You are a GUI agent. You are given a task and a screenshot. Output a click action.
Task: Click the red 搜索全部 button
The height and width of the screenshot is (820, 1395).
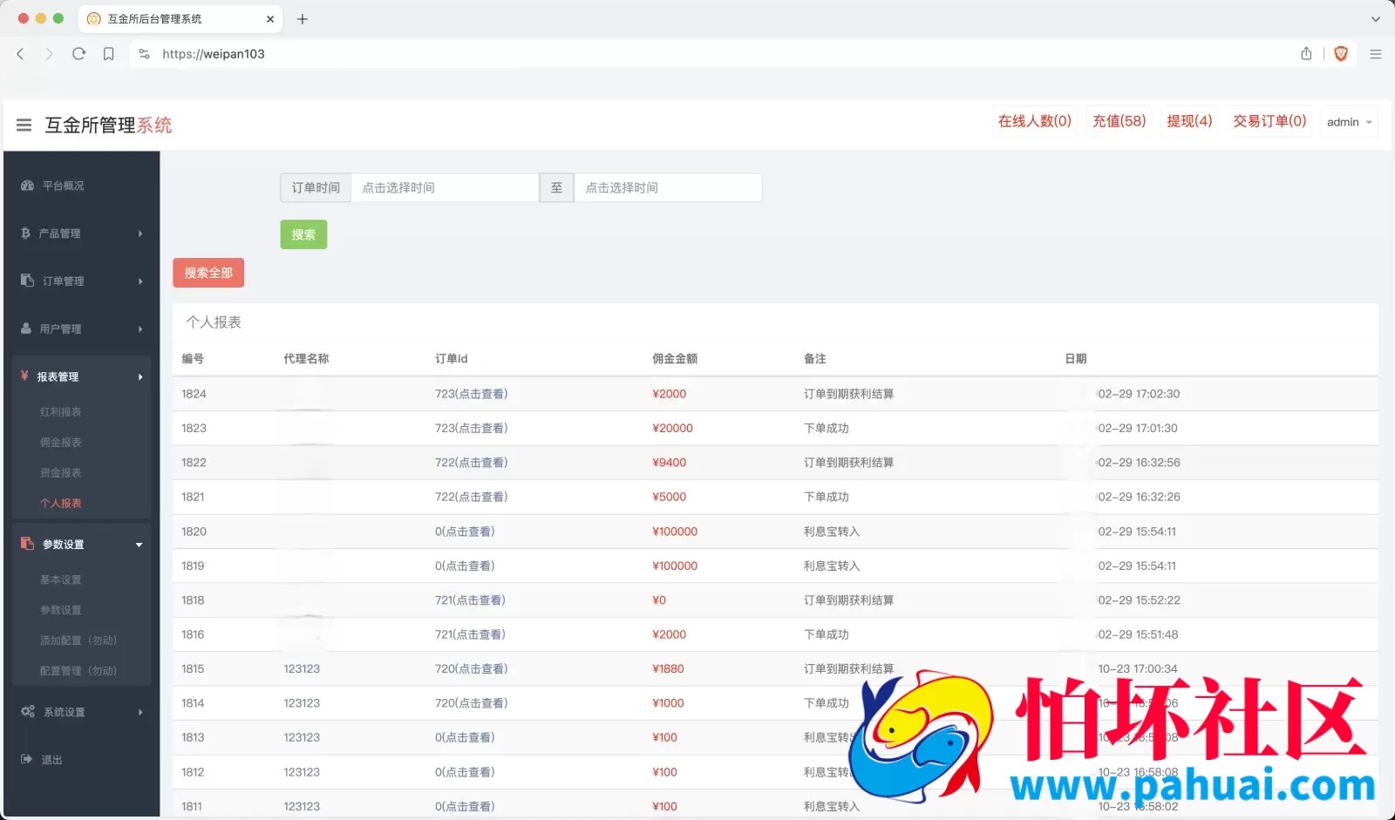coord(208,273)
